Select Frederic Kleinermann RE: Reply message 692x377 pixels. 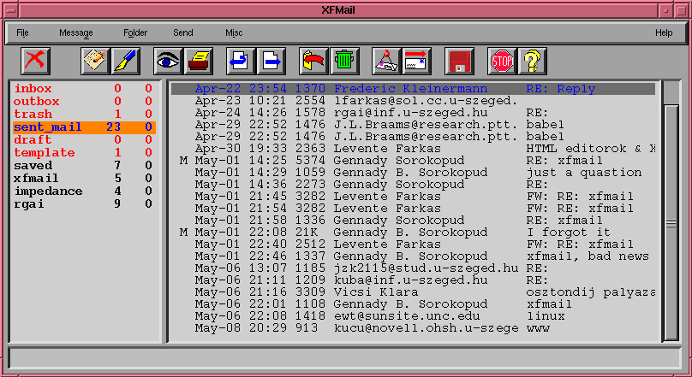413,89
